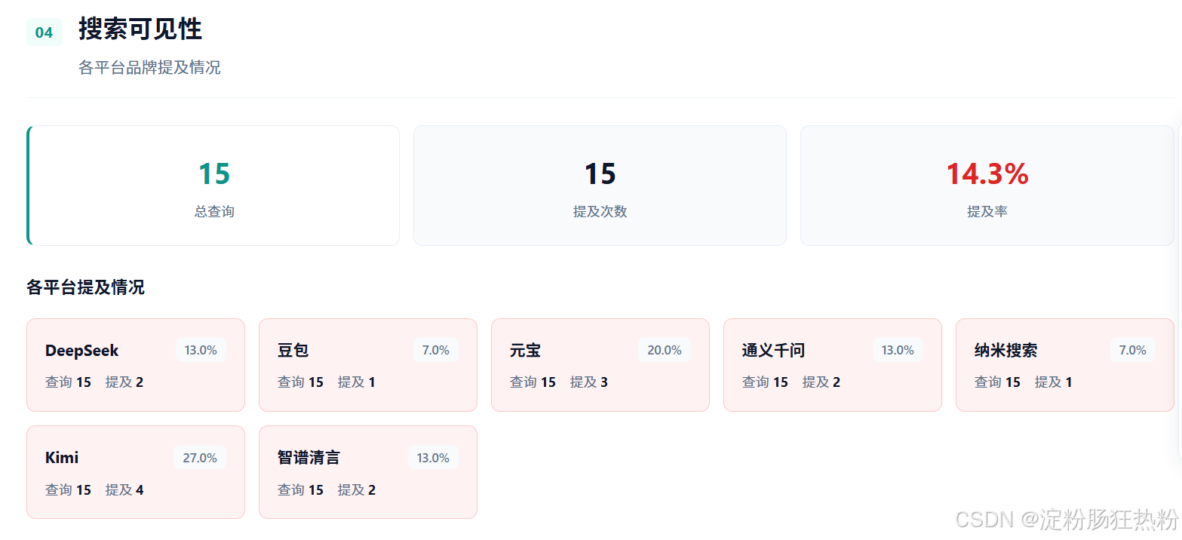Click the 13.0% badge on DeepSeek card
The image size is (1182, 540).
pyautogui.click(x=201, y=350)
